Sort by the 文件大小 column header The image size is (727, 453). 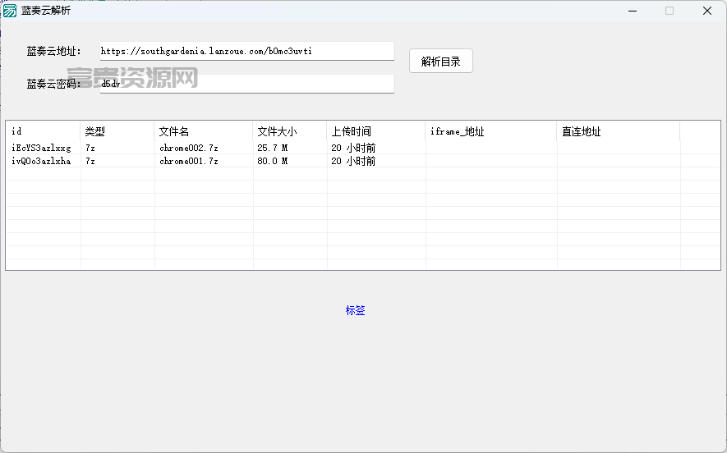pos(290,131)
